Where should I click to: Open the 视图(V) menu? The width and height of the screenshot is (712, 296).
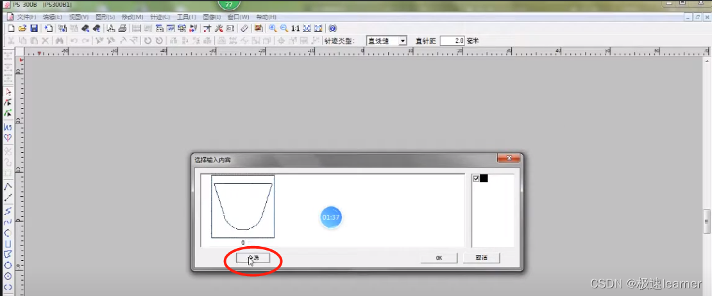78,17
